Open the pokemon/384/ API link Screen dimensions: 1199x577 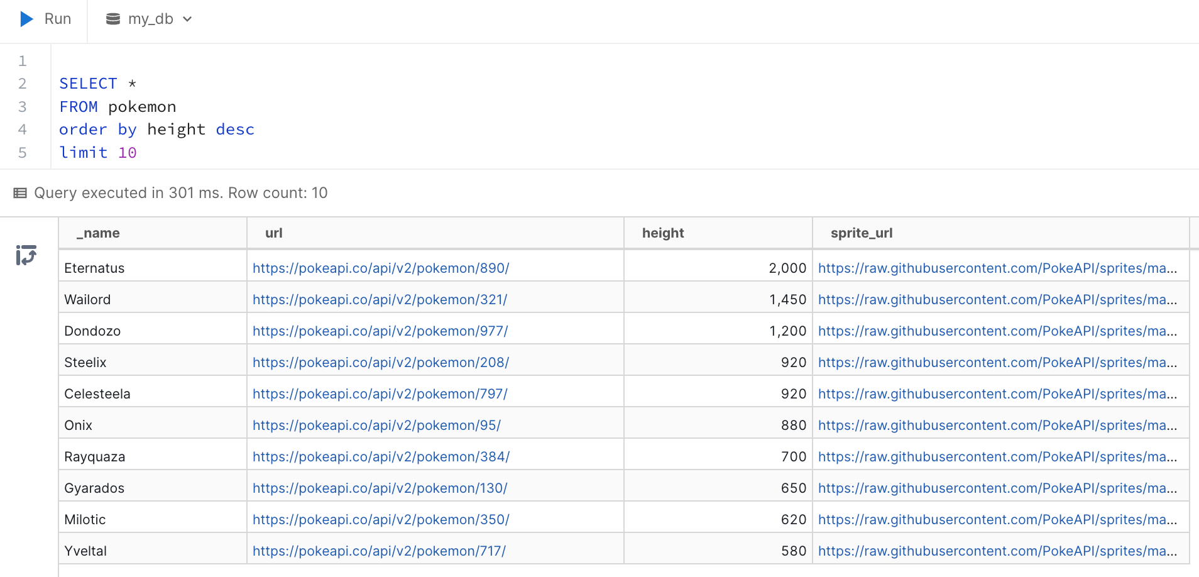[381, 457]
